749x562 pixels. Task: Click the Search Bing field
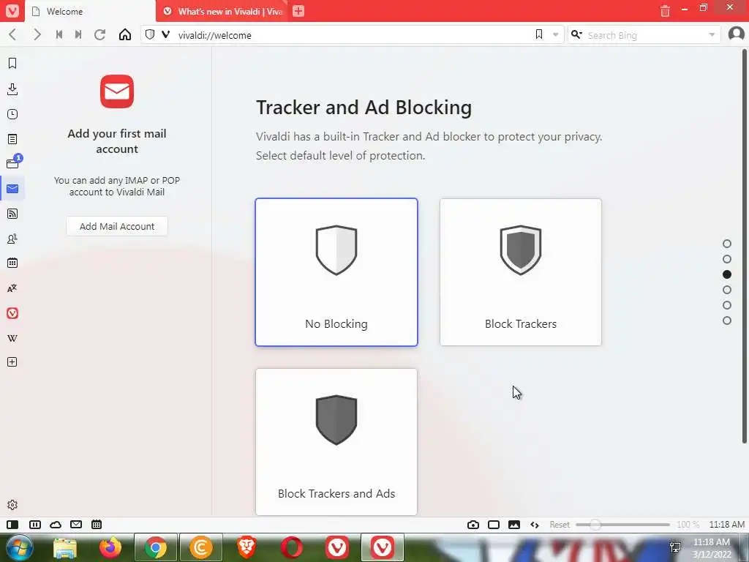pyautogui.click(x=645, y=35)
